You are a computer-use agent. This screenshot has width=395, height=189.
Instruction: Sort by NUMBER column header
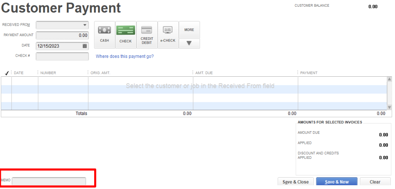[48, 73]
